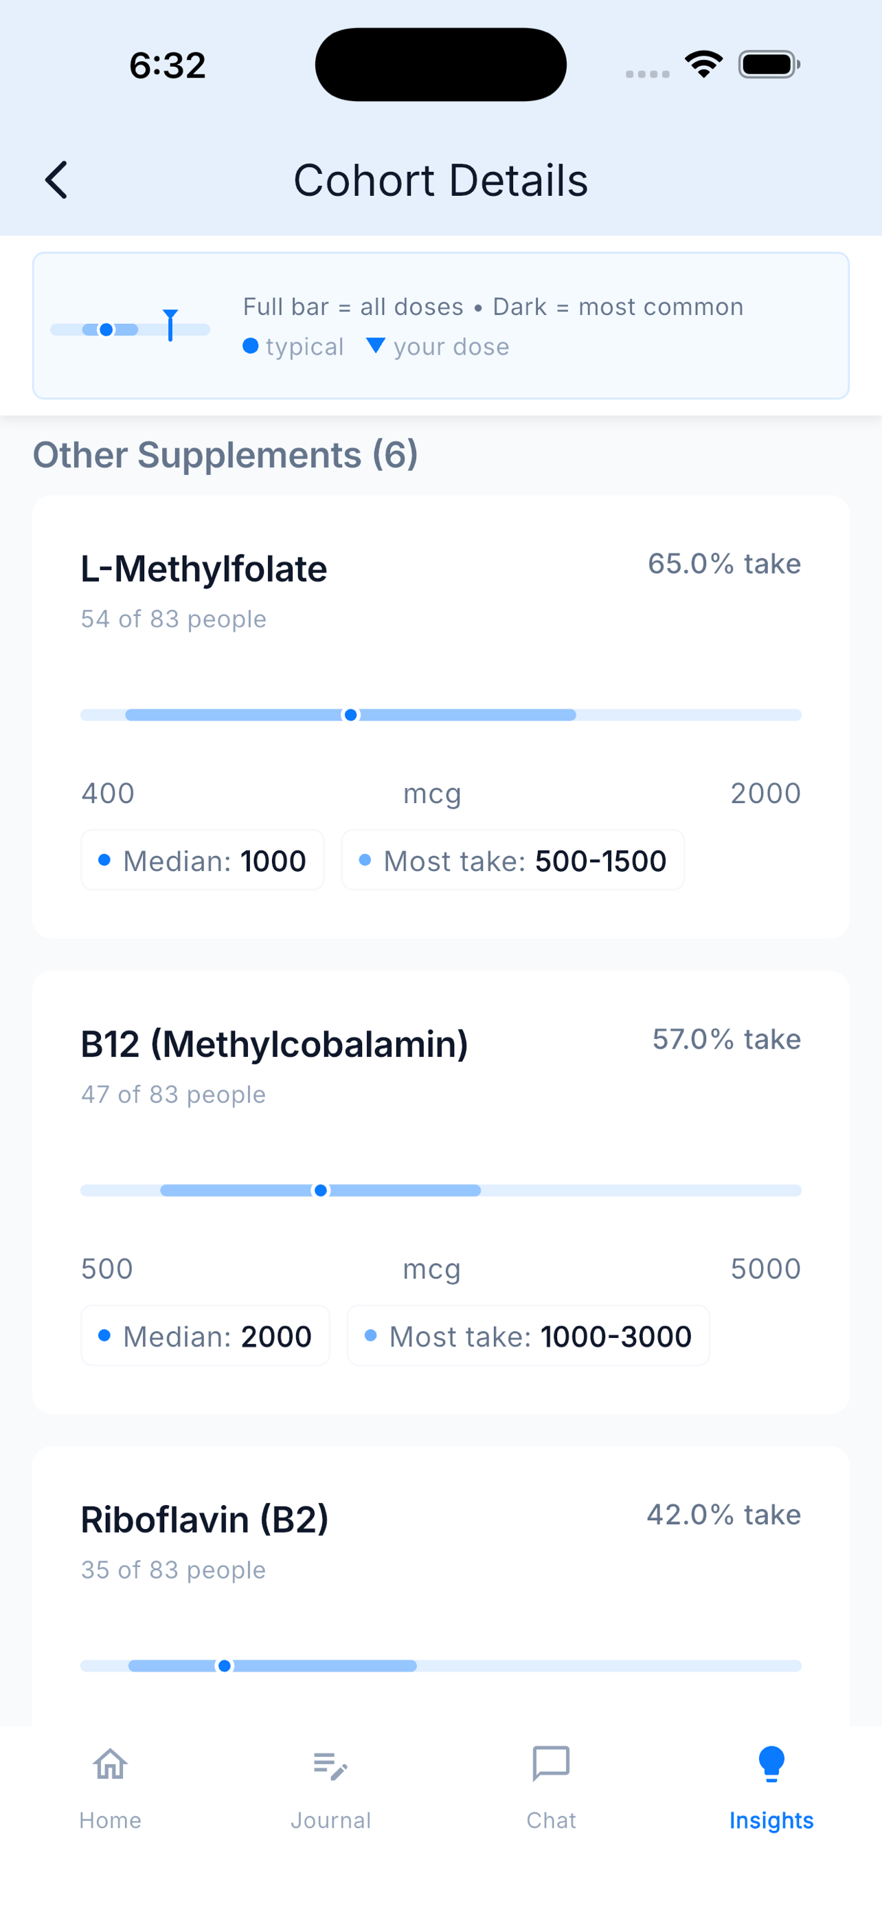
Task: Tap the 'your dose' triangle legend marker
Action: point(376,346)
